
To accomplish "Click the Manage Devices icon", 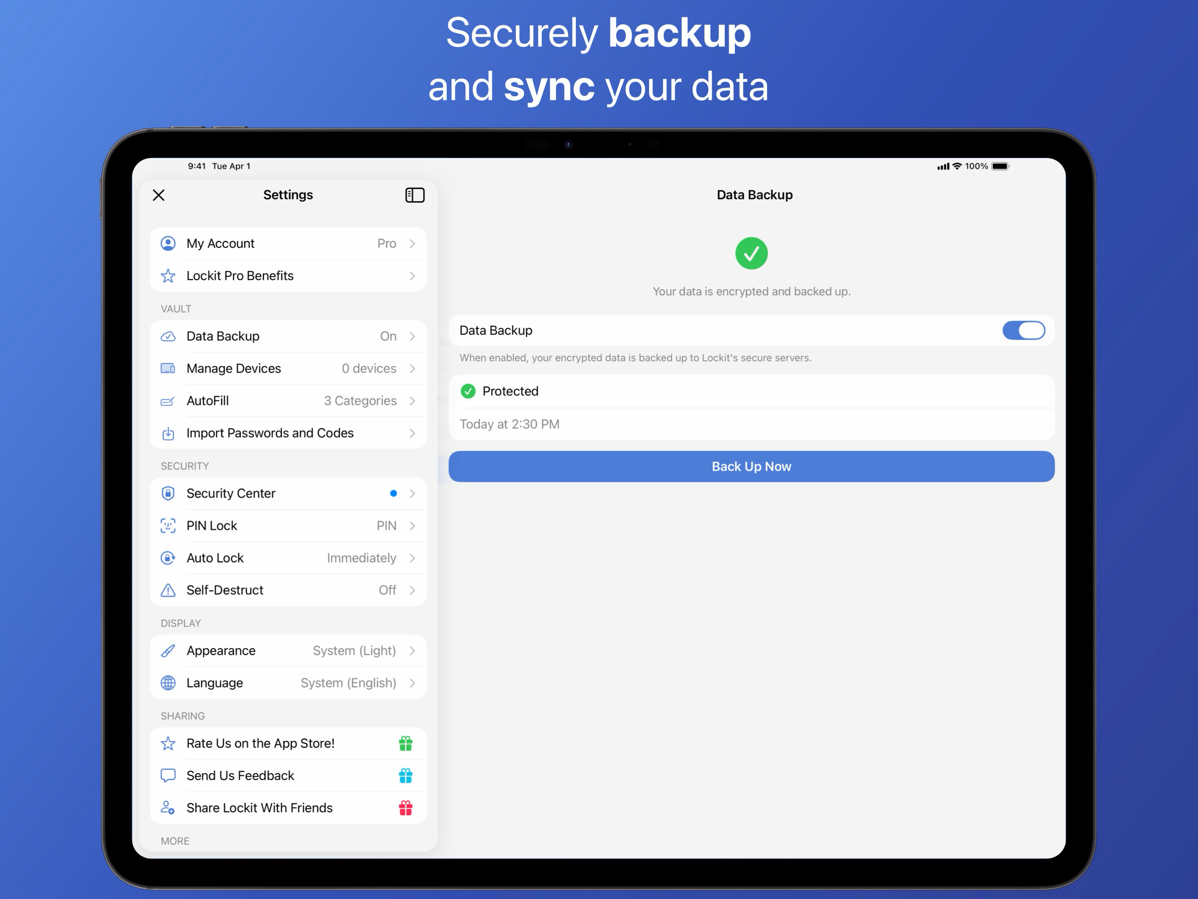I will 168,368.
